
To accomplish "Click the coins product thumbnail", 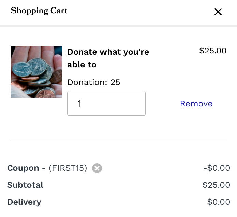I will pyautogui.click(x=36, y=72).
